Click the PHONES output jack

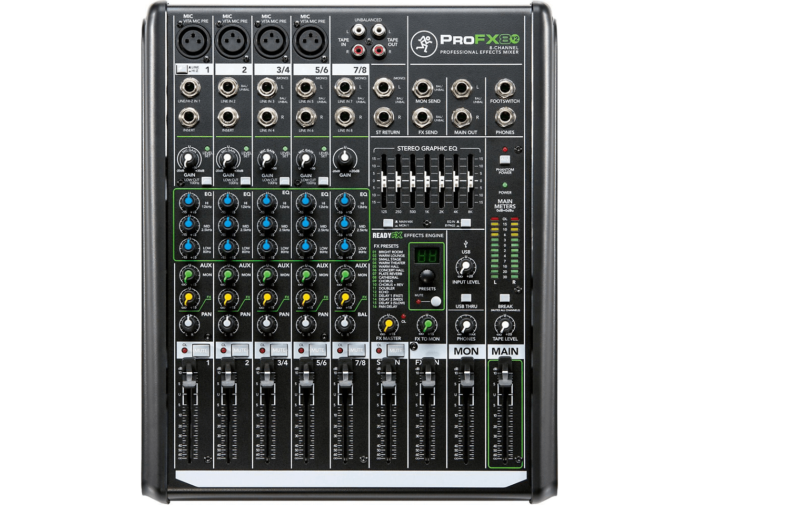[505, 118]
